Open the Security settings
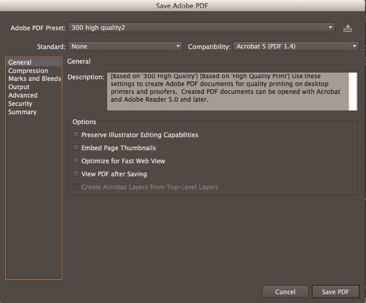 click(20, 104)
